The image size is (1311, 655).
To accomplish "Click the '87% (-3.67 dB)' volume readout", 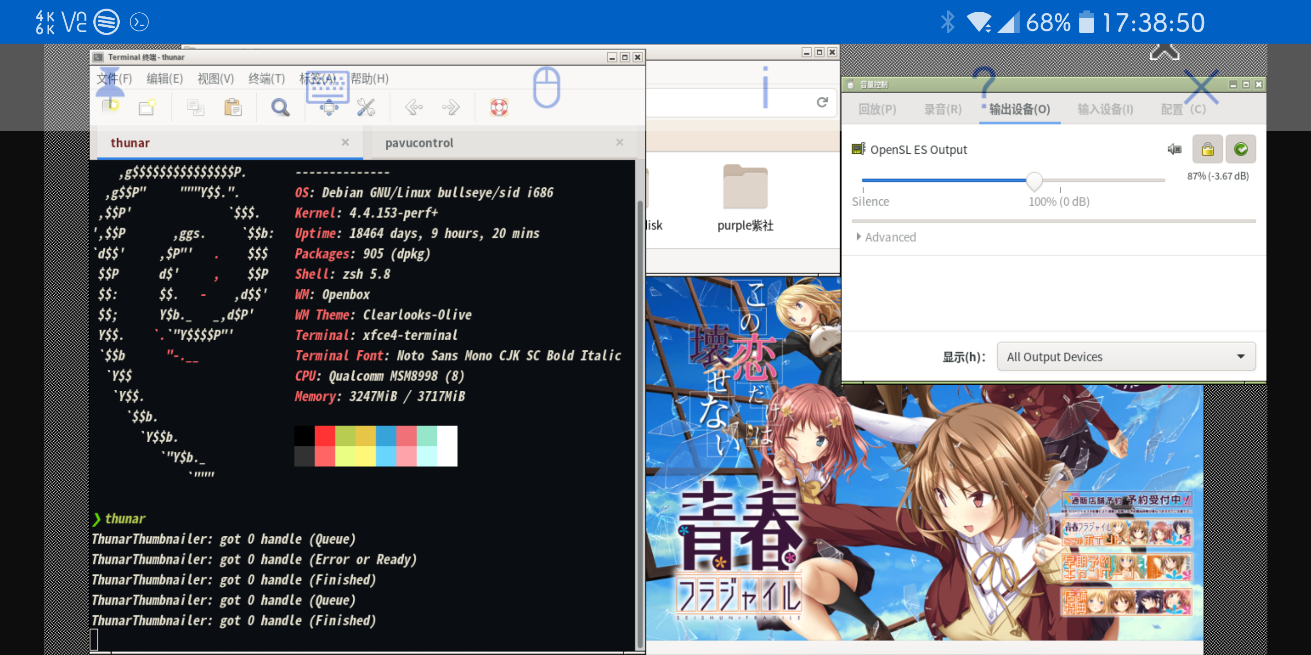I will pos(1218,176).
